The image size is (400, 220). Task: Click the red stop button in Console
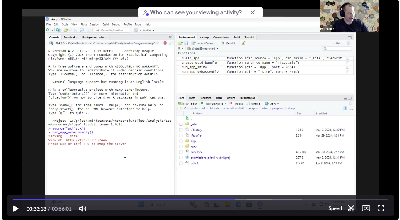[165, 43]
